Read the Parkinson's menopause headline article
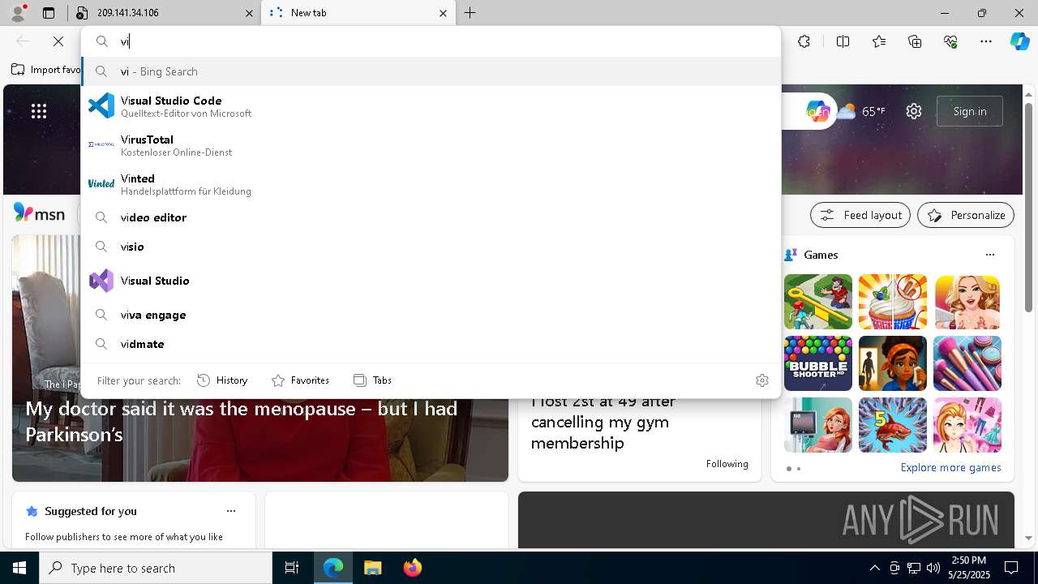 click(242, 421)
